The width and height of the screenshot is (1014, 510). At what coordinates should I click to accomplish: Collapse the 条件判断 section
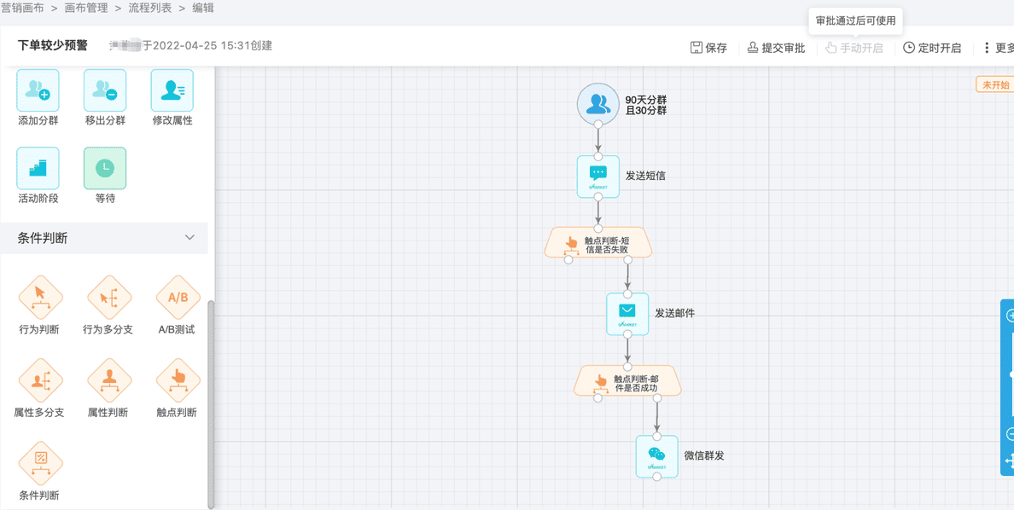[189, 238]
